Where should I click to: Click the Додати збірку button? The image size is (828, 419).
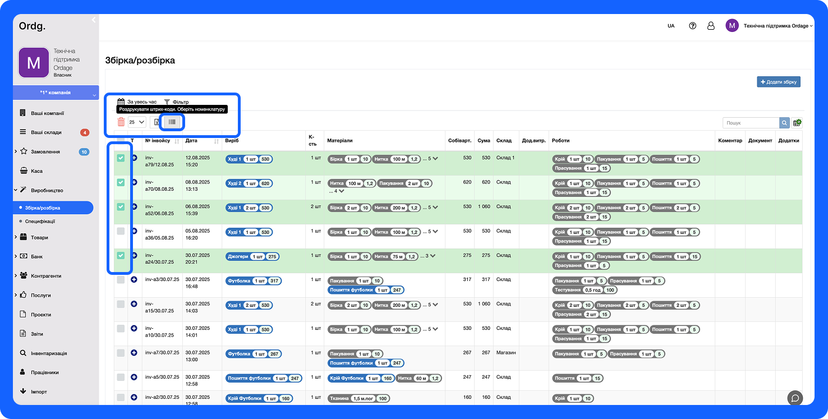pos(778,82)
